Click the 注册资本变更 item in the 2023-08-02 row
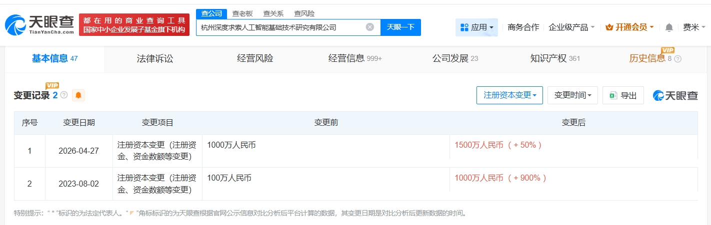Screen dimensions: 711x225 [x=157, y=183]
